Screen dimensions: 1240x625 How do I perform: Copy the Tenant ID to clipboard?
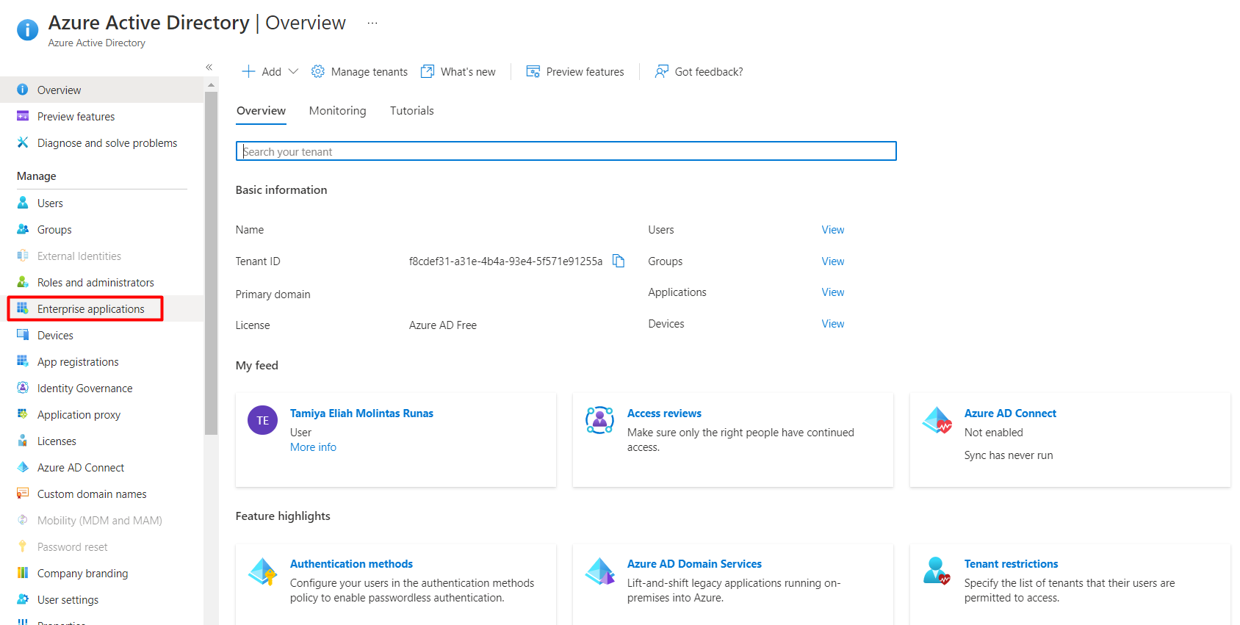pos(619,261)
